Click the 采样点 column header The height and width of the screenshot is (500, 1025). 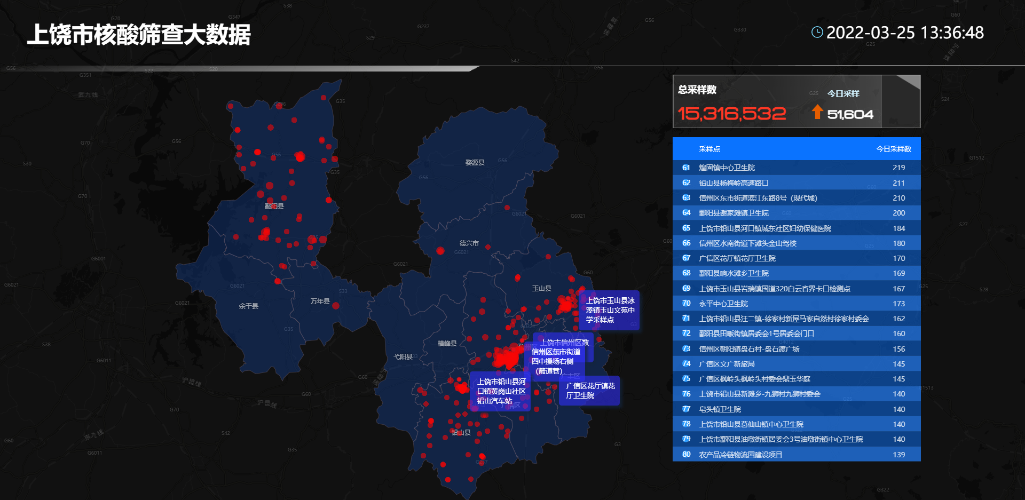709,149
